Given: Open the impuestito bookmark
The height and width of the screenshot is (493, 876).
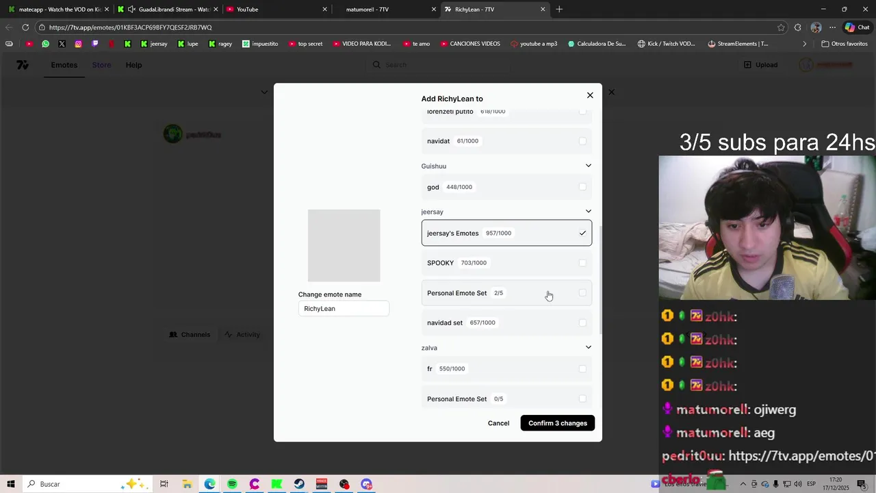Looking at the screenshot, I should (x=260, y=44).
